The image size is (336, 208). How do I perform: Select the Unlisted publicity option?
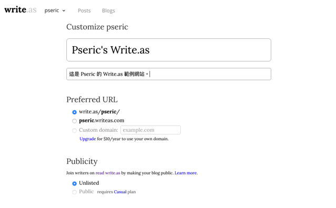point(74,183)
